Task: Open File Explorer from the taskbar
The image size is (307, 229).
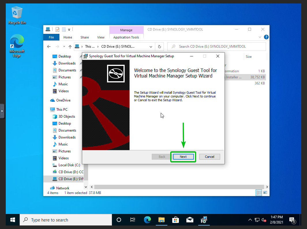Action: 161,220
